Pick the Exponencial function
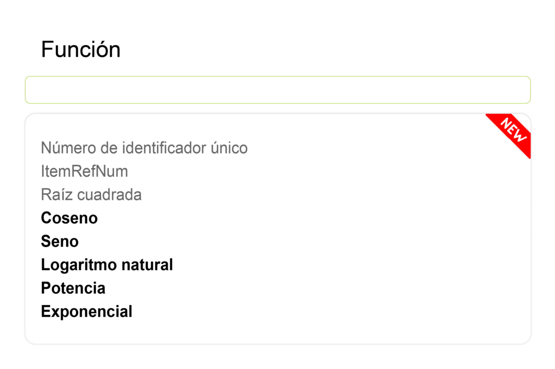The height and width of the screenshot is (369, 555). click(x=86, y=312)
